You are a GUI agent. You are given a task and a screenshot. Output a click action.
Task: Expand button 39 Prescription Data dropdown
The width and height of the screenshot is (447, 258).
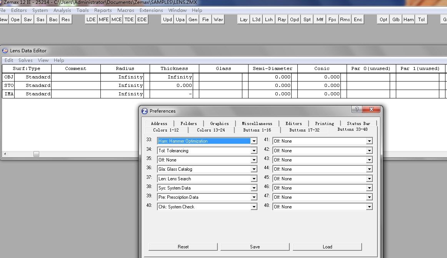tap(254, 197)
